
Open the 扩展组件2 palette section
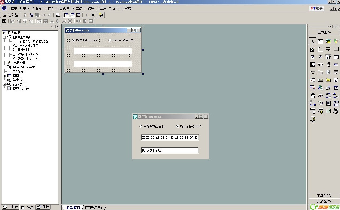click(x=324, y=201)
